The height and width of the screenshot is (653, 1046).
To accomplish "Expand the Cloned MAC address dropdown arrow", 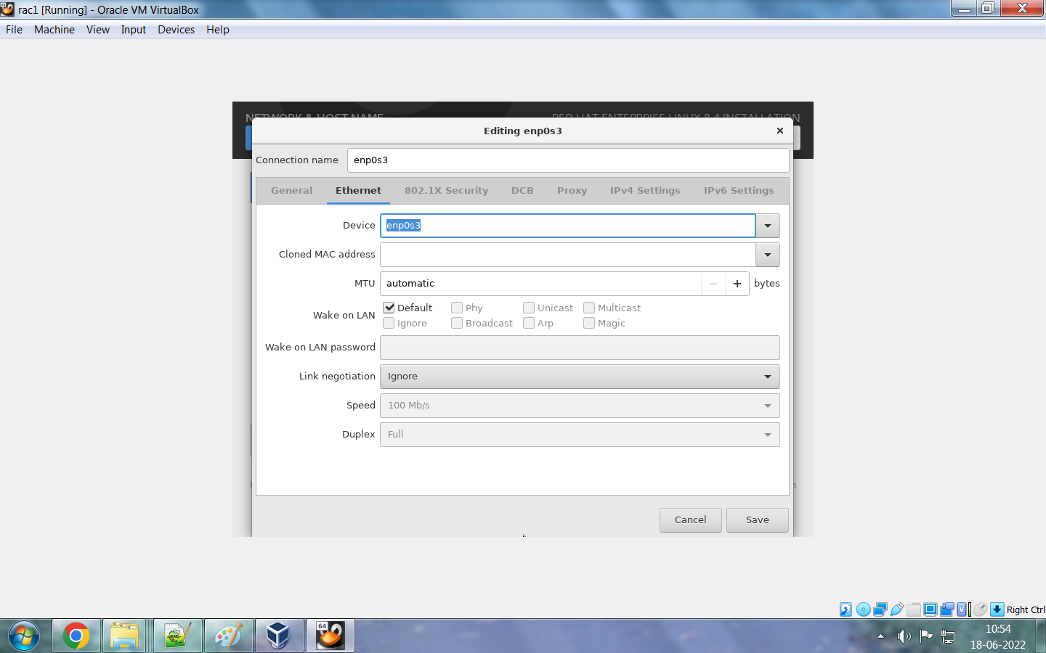I will click(x=768, y=255).
